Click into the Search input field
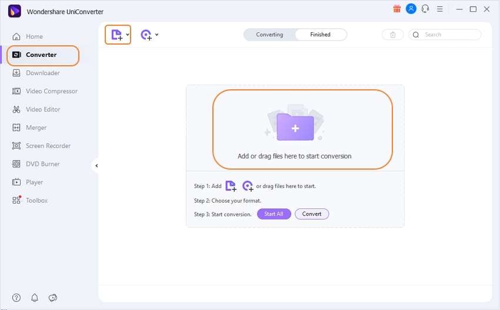 445,35
